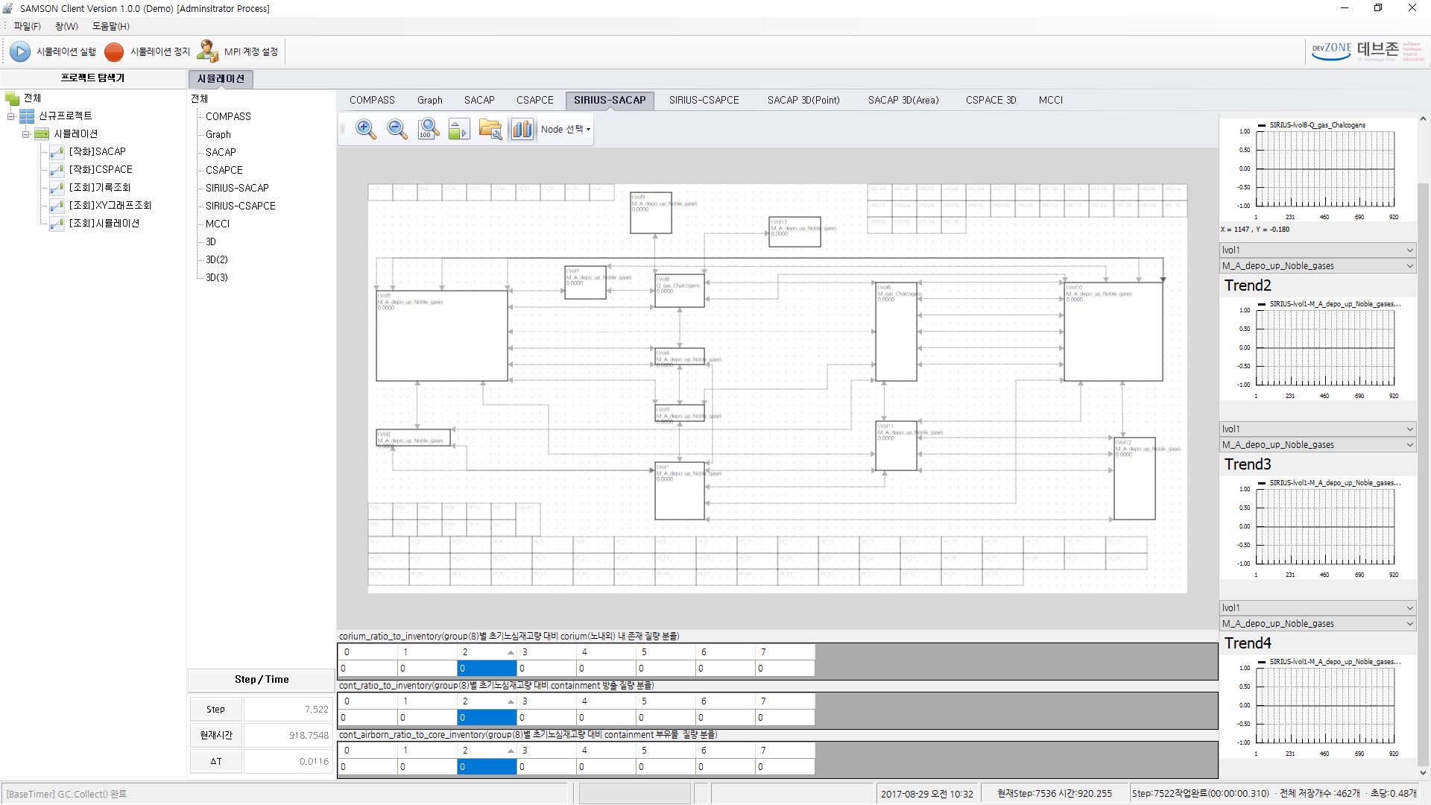The height and width of the screenshot is (805, 1431).
Task: Switch to the SIRIUS-CSAPCE tab
Action: coord(704,100)
